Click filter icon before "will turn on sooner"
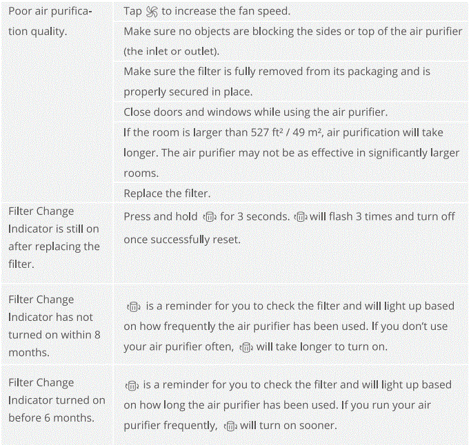The image size is (471, 445). pos(230,426)
